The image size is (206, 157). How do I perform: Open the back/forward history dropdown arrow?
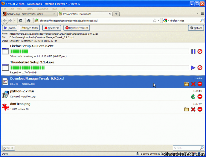(15, 21)
